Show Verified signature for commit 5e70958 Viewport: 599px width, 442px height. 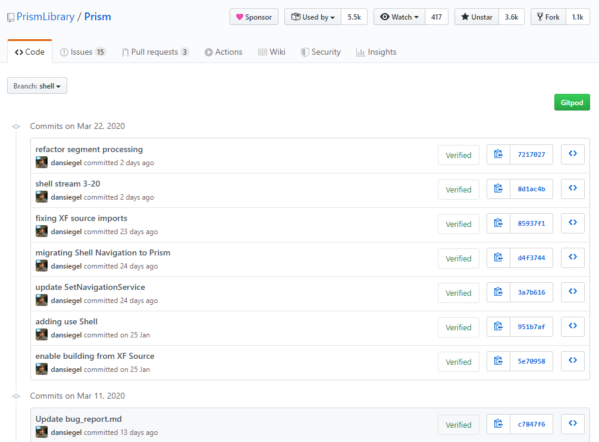click(x=459, y=361)
